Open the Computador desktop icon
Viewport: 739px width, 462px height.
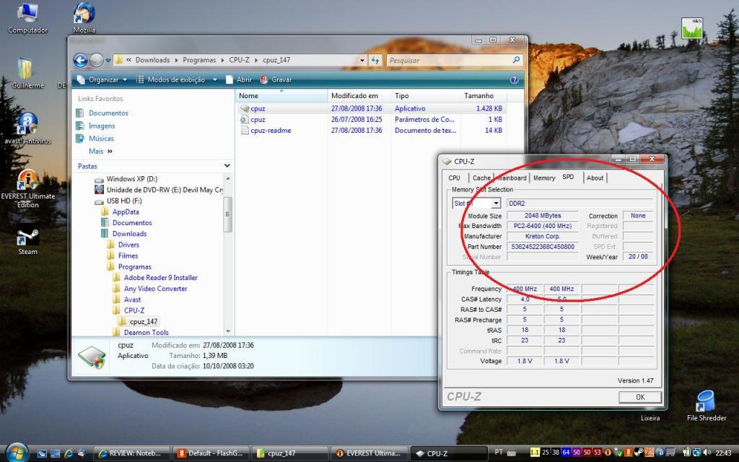click(x=28, y=18)
